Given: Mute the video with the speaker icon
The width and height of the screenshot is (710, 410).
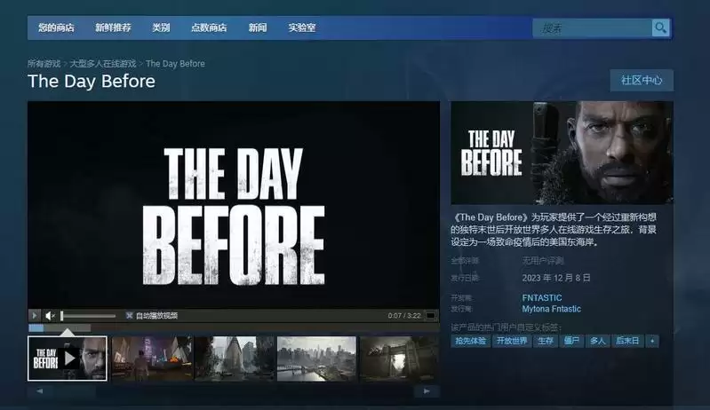Looking at the screenshot, I should [x=50, y=315].
